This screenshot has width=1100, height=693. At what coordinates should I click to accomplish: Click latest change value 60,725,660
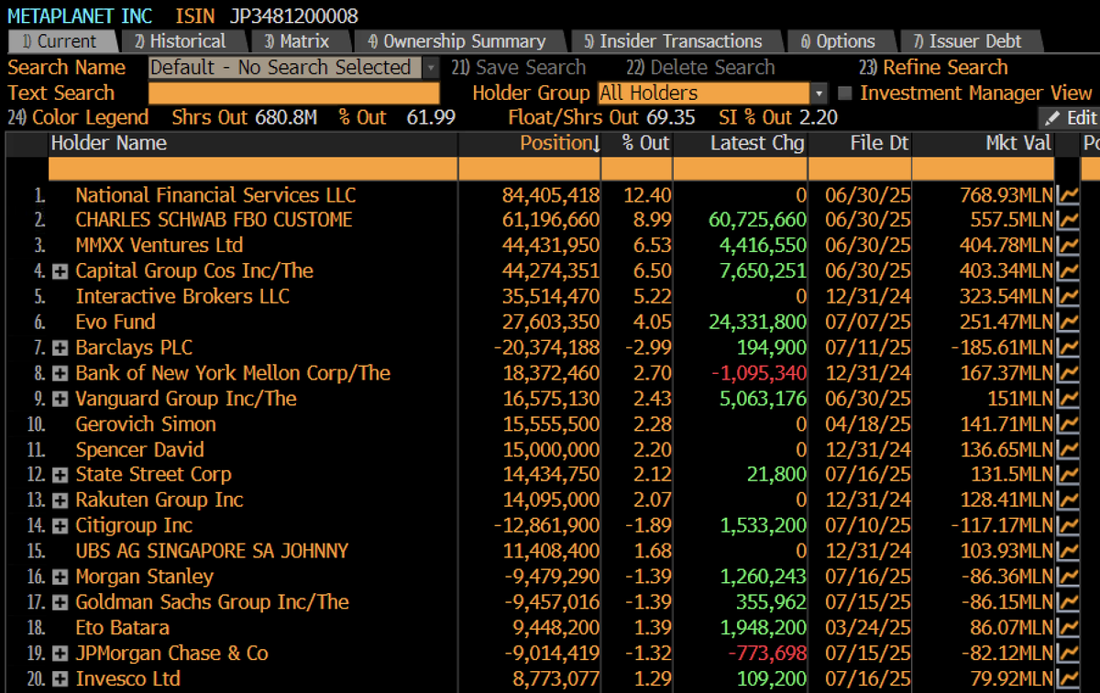757,220
